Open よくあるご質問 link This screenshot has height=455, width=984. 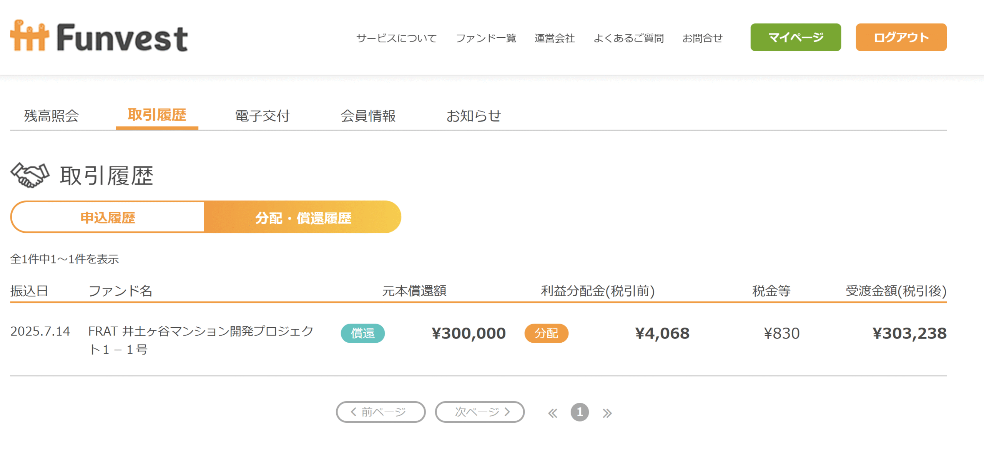coord(629,38)
